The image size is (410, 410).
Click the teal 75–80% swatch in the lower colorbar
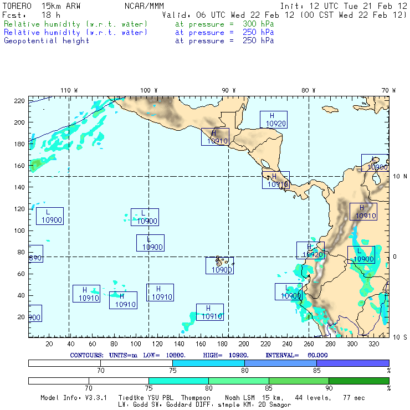(x=178, y=381)
